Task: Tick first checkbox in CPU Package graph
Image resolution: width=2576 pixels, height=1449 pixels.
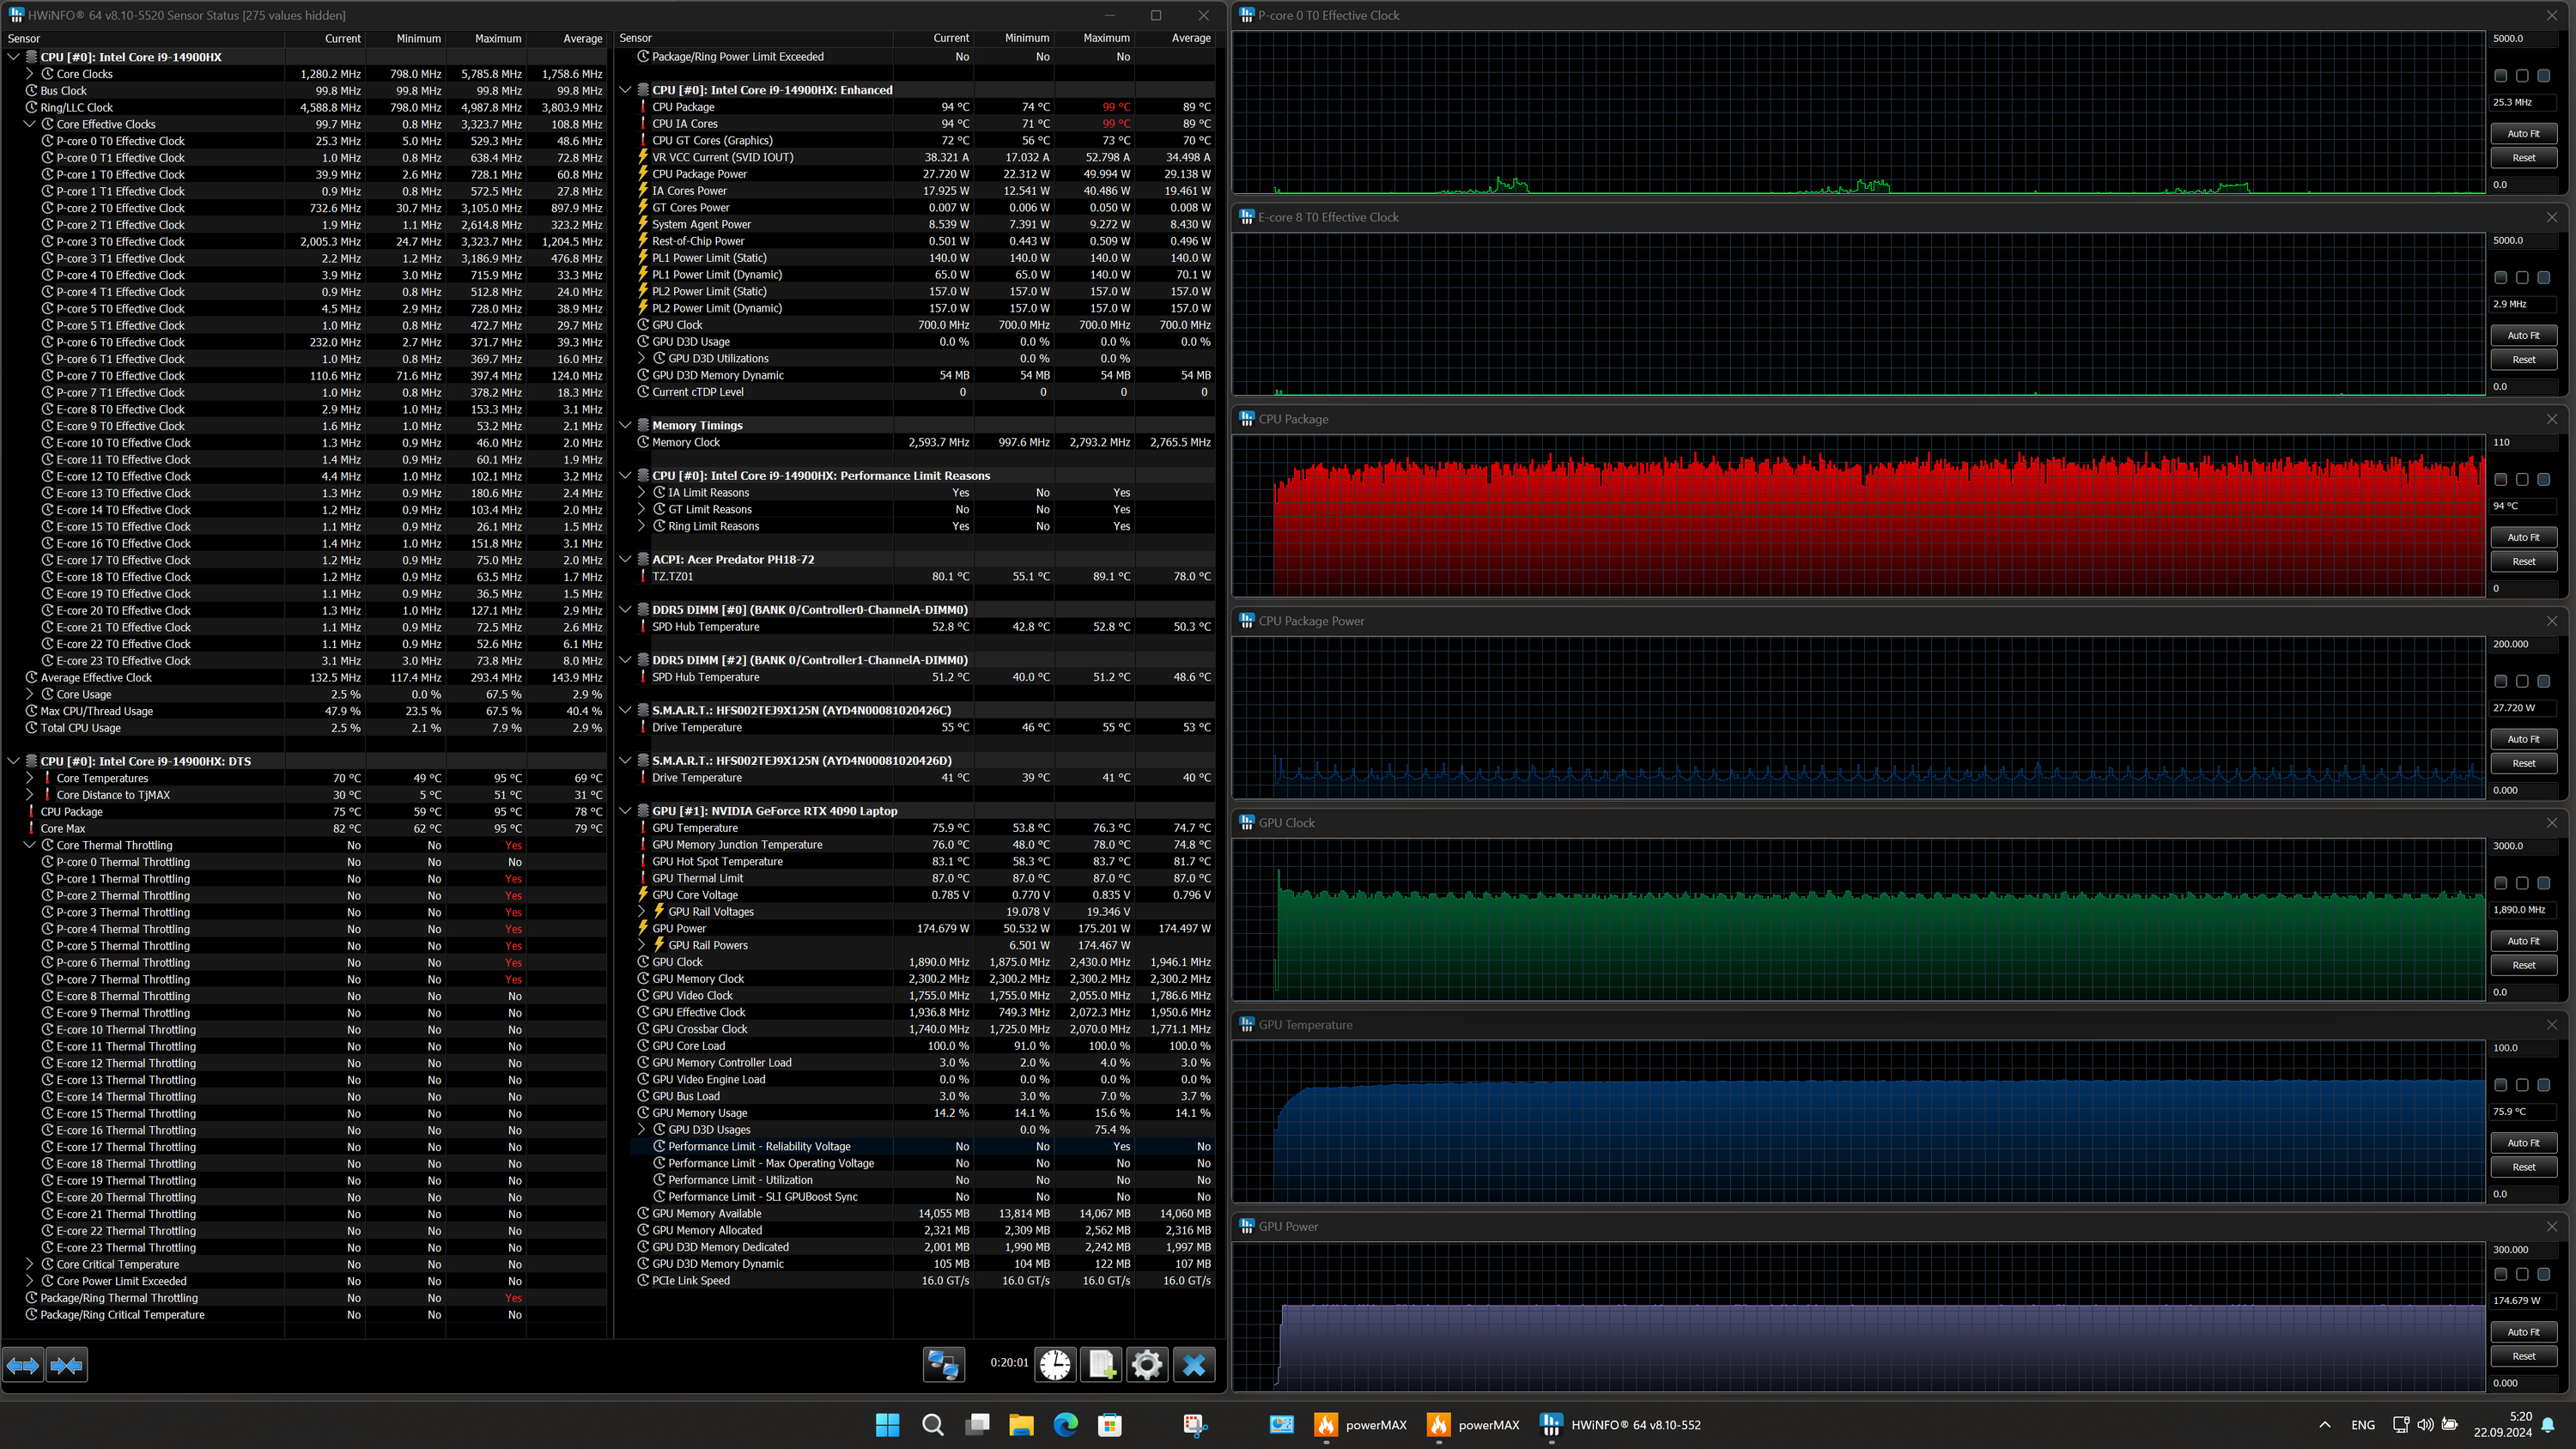Action: click(x=2500, y=480)
